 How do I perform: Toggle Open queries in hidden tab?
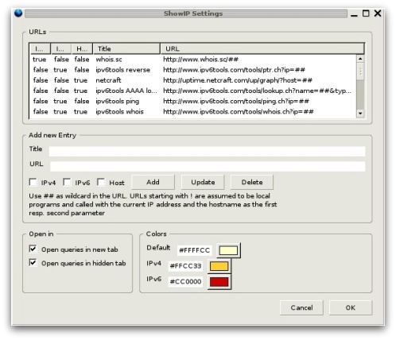tap(33, 262)
